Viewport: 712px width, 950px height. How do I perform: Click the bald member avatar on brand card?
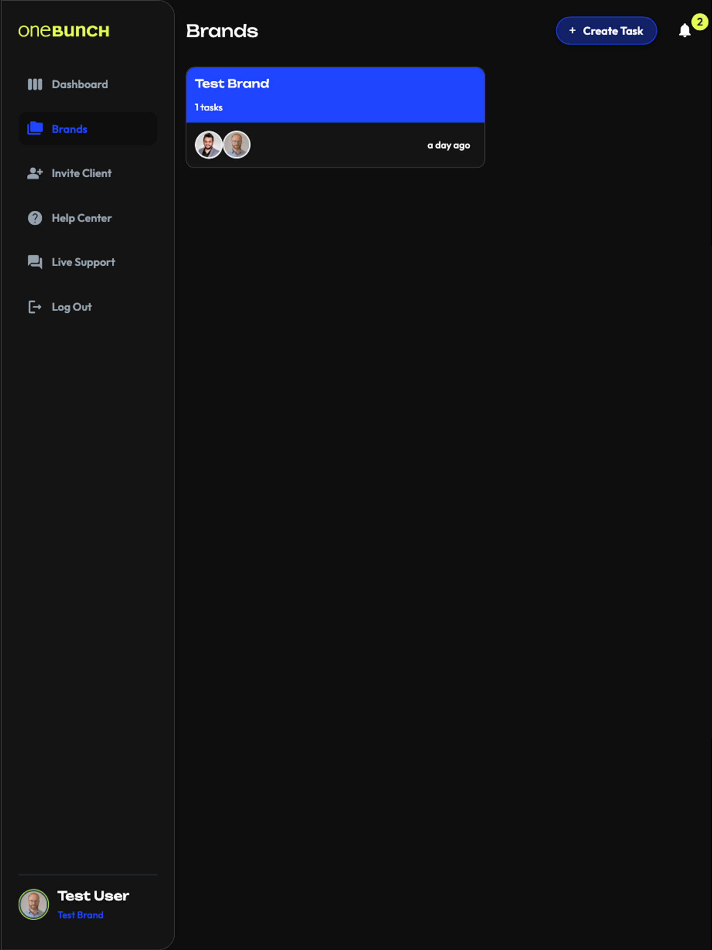237,145
